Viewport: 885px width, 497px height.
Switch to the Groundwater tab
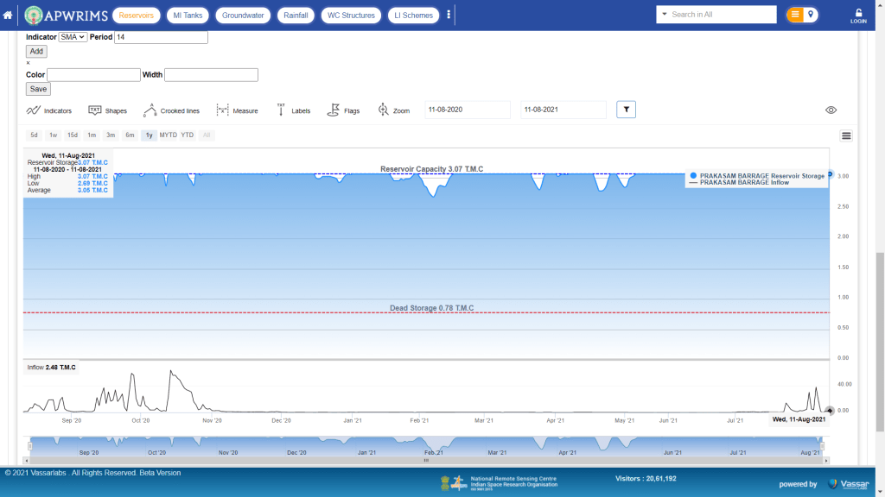(x=243, y=15)
